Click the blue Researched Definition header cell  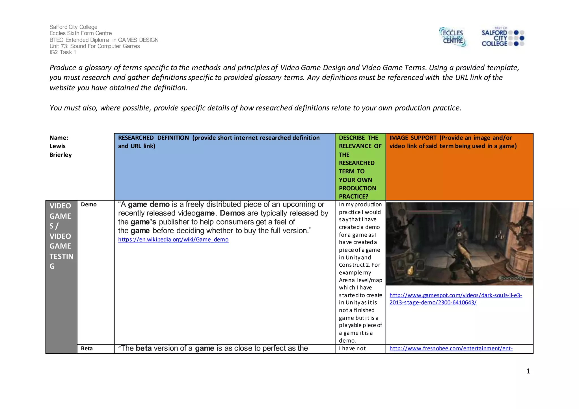pyautogui.click(x=224, y=167)
